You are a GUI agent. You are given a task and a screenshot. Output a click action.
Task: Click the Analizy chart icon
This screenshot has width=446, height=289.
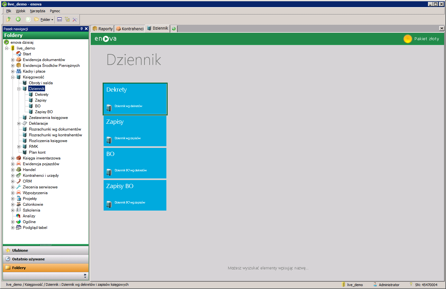[19, 216]
